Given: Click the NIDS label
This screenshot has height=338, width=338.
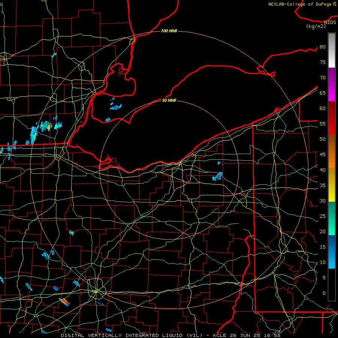Looking at the screenshot, I should [x=330, y=22].
